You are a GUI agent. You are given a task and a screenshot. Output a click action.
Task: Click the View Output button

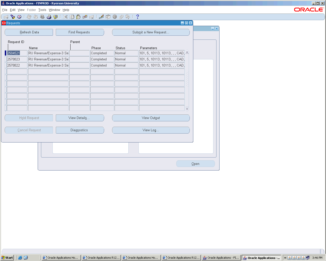pyautogui.click(x=151, y=118)
